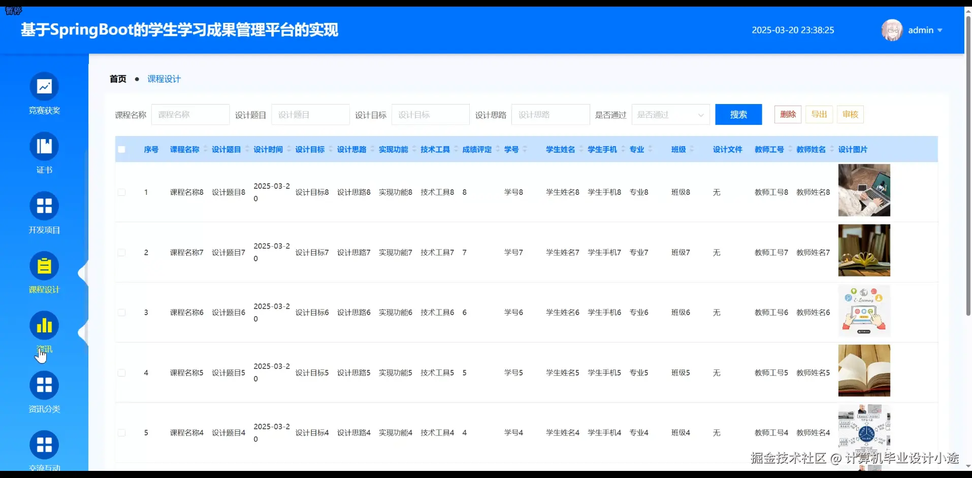Screen dimensions: 972x478
Task: Open the 资讯 section
Action: click(44, 332)
